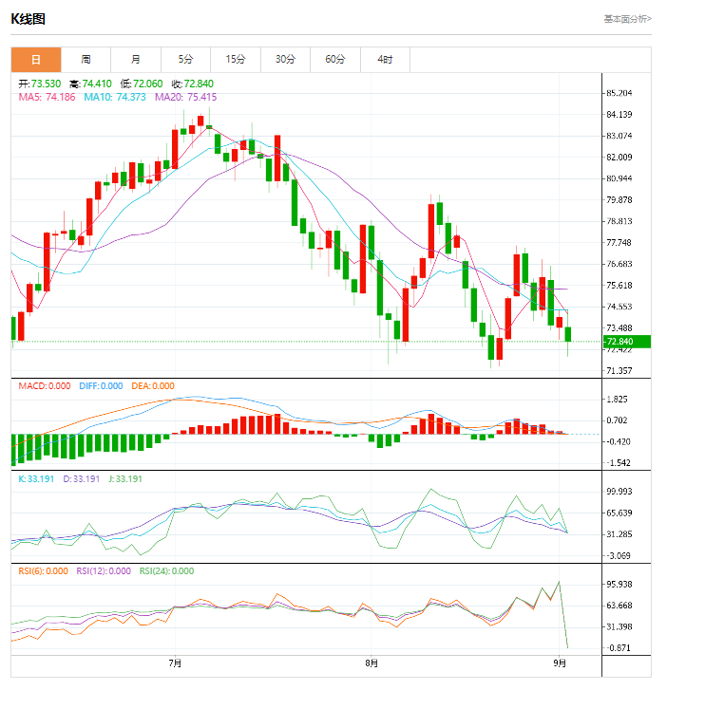Click the MA5: 74.186 value

pyautogui.click(x=48, y=97)
